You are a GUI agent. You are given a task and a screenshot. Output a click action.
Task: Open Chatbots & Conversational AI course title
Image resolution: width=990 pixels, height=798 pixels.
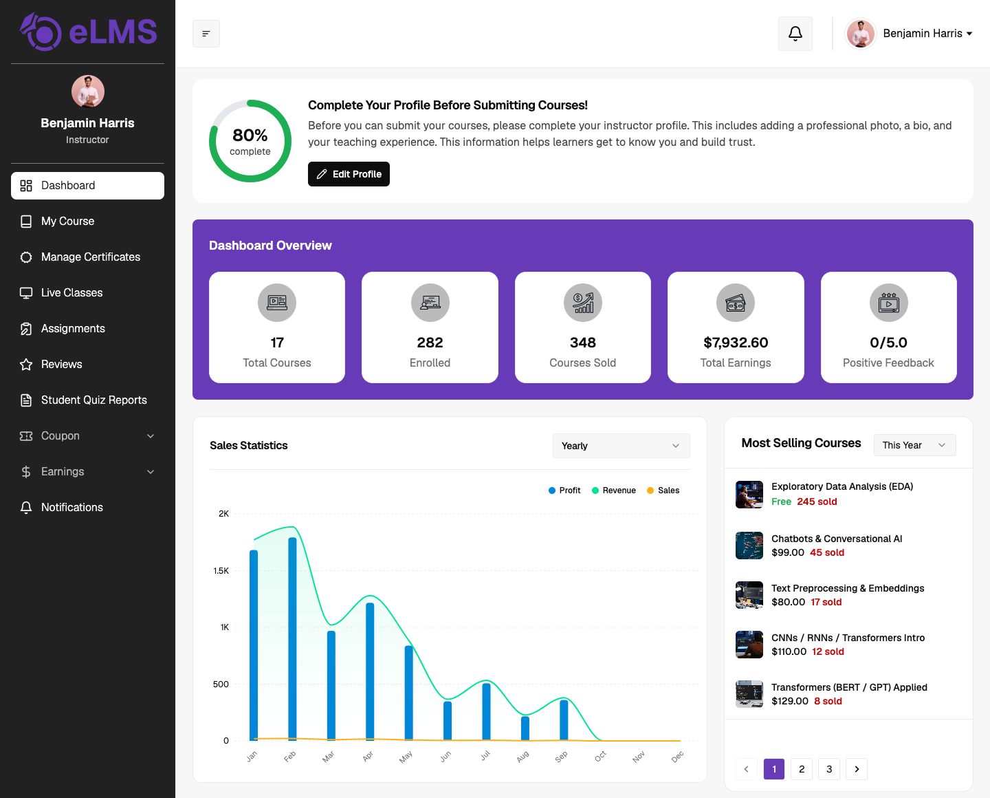pos(837,539)
